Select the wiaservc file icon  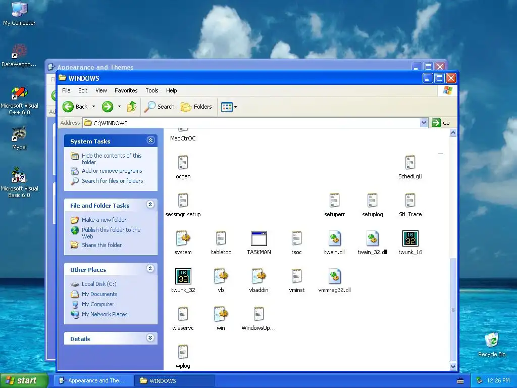(183, 314)
